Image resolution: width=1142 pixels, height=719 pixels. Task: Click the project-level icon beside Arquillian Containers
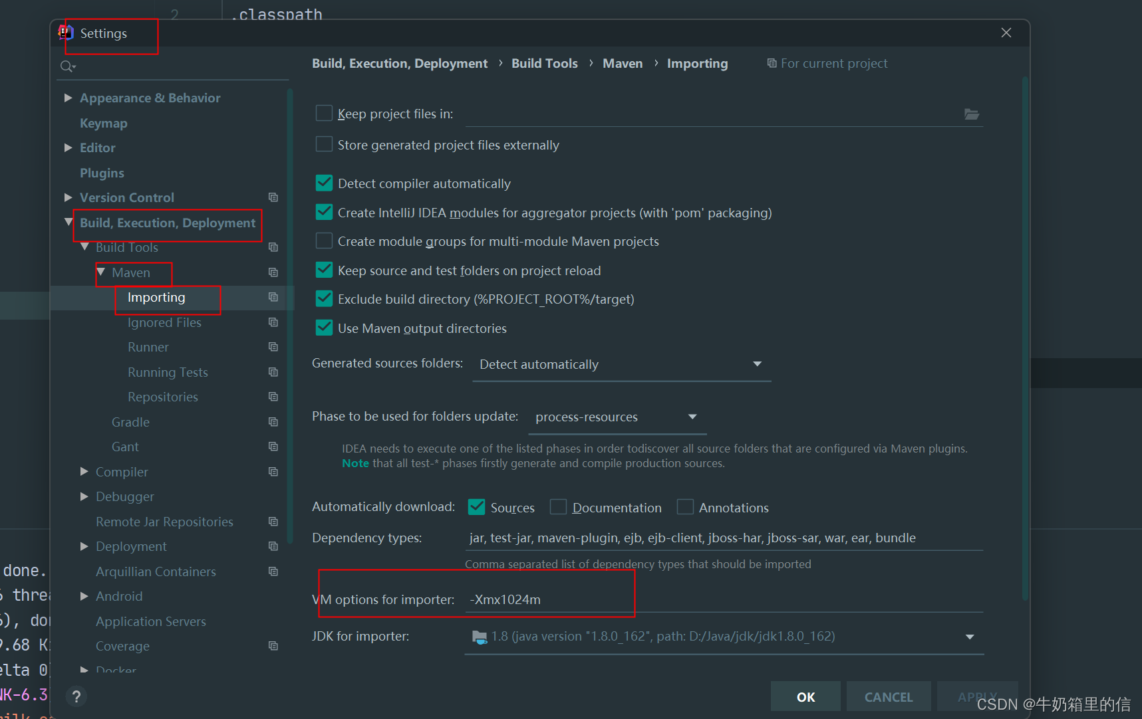tap(273, 571)
